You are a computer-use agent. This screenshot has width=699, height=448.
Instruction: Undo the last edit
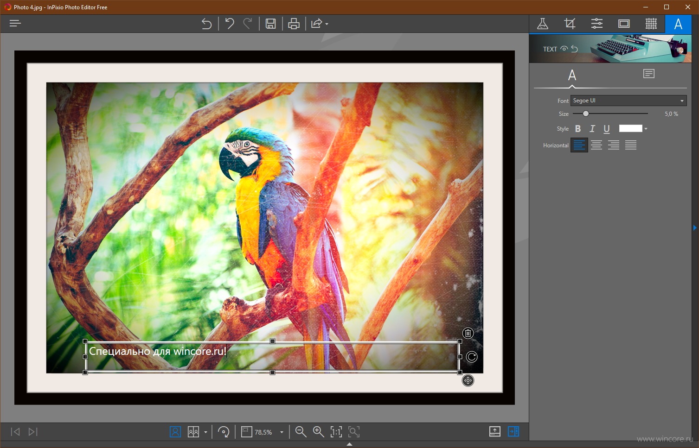pos(230,23)
